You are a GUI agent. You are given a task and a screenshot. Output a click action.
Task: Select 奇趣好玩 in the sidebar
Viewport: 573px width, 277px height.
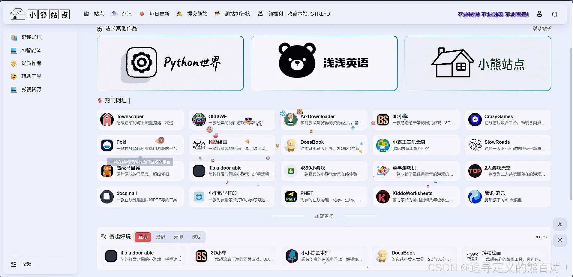pyautogui.click(x=26, y=37)
